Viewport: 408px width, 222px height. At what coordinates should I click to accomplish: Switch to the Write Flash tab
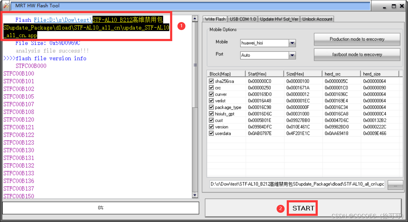pyautogui.click(x=215, y=19)
